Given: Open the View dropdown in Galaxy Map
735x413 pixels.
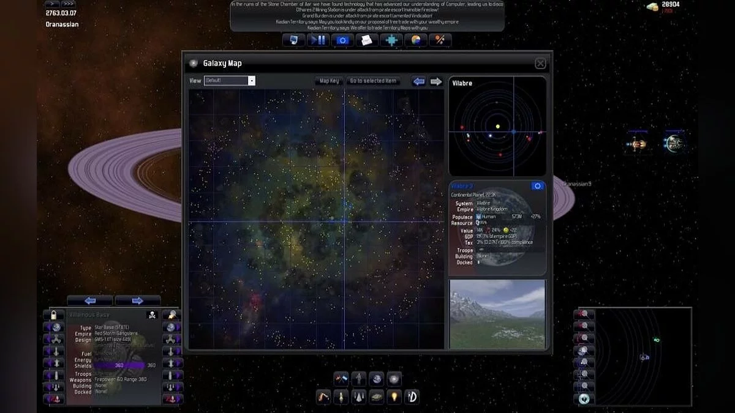Looking at the screenshot, I should [x=230, y=81].
